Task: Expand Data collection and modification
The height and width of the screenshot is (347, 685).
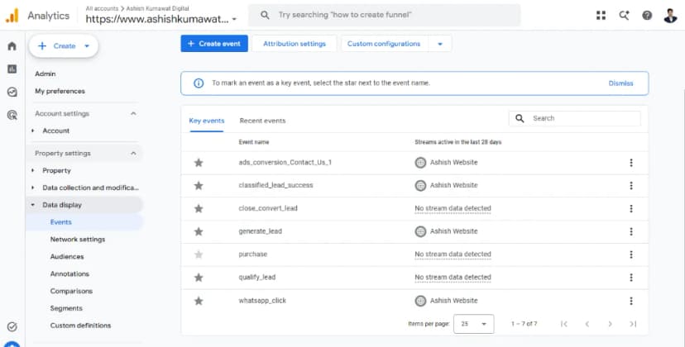Action: [33, 188]
